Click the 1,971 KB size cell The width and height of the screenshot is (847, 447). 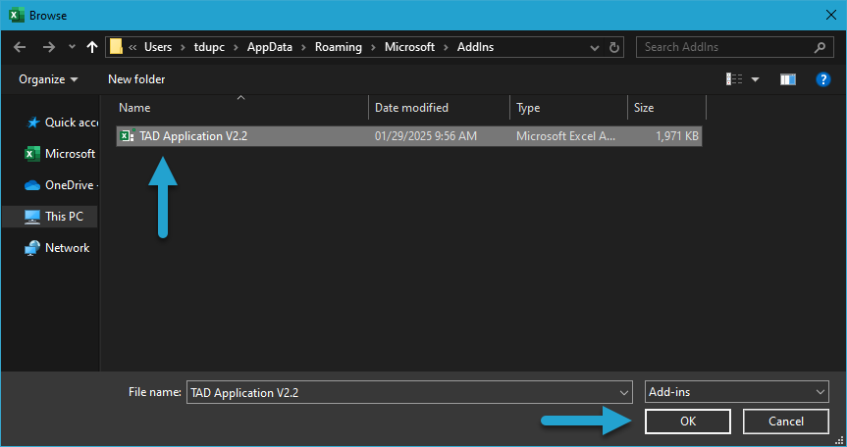(677, 136)
